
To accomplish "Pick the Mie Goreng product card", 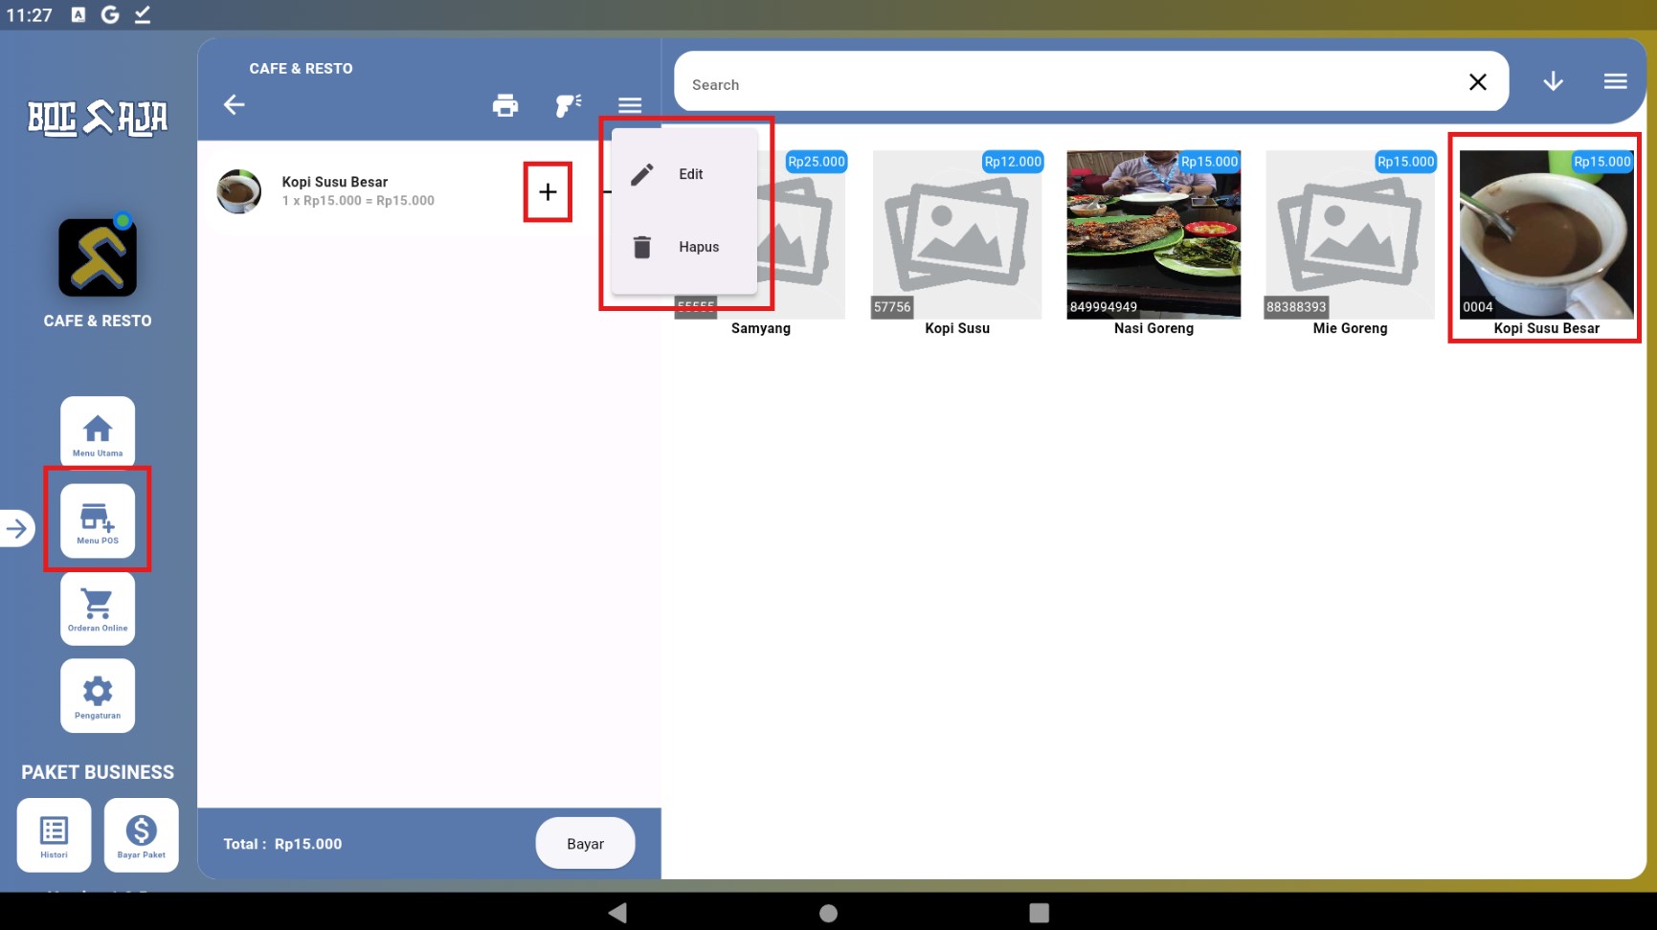I will 1351,243.
